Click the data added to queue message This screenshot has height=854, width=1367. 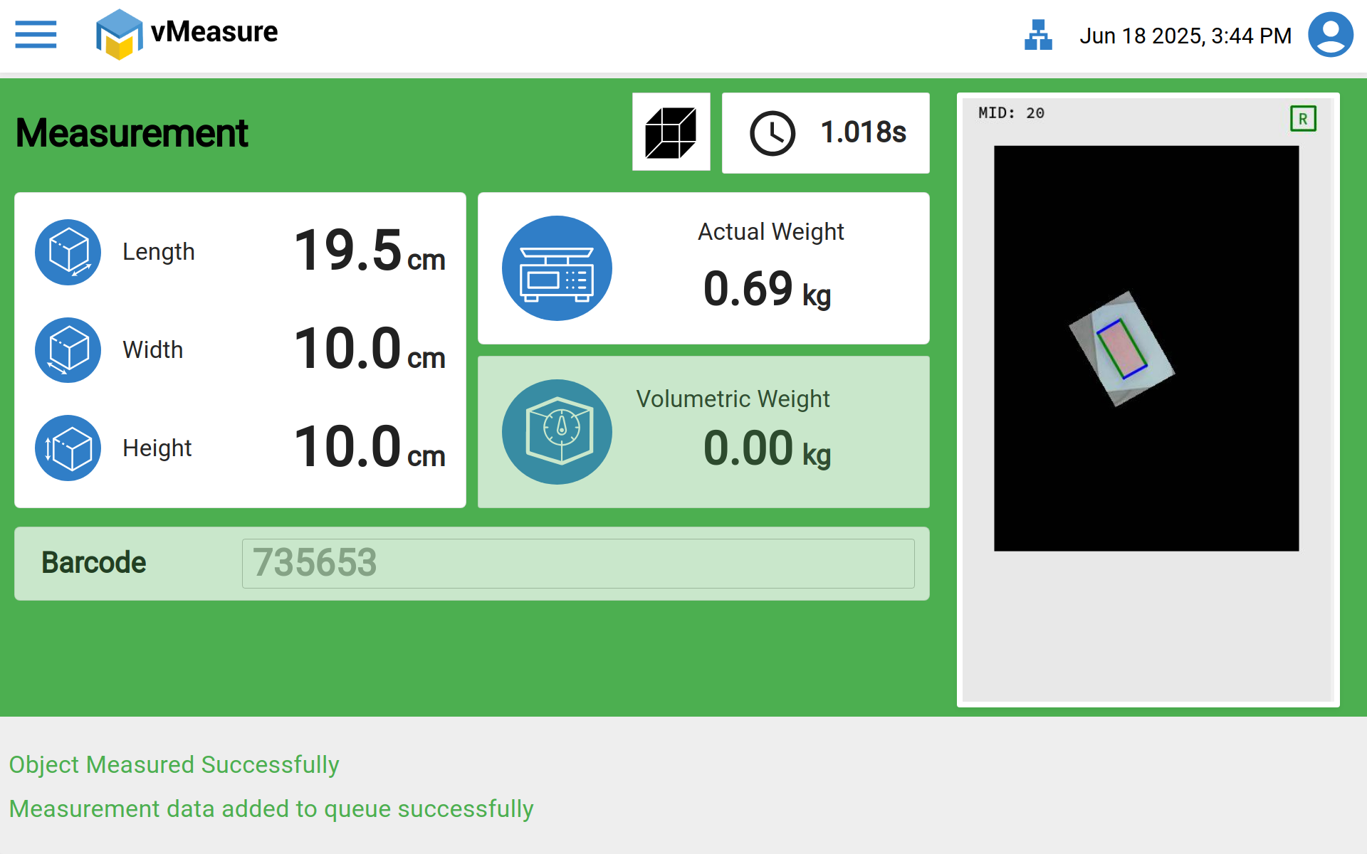click(x=271, y=809)
